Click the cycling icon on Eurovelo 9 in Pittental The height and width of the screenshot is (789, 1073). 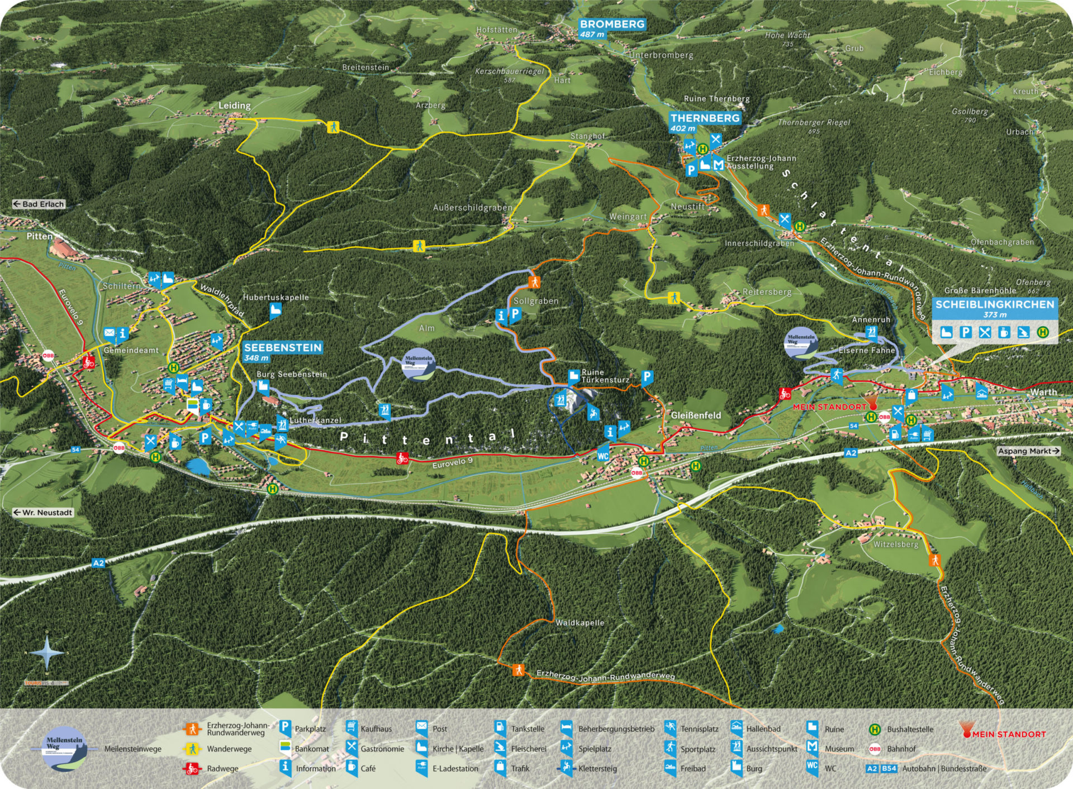click(402, 459)
